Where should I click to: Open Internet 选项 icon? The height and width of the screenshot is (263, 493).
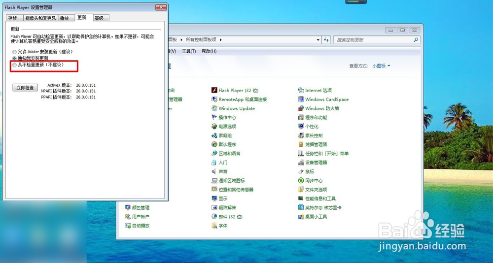(x=301, y=90)
